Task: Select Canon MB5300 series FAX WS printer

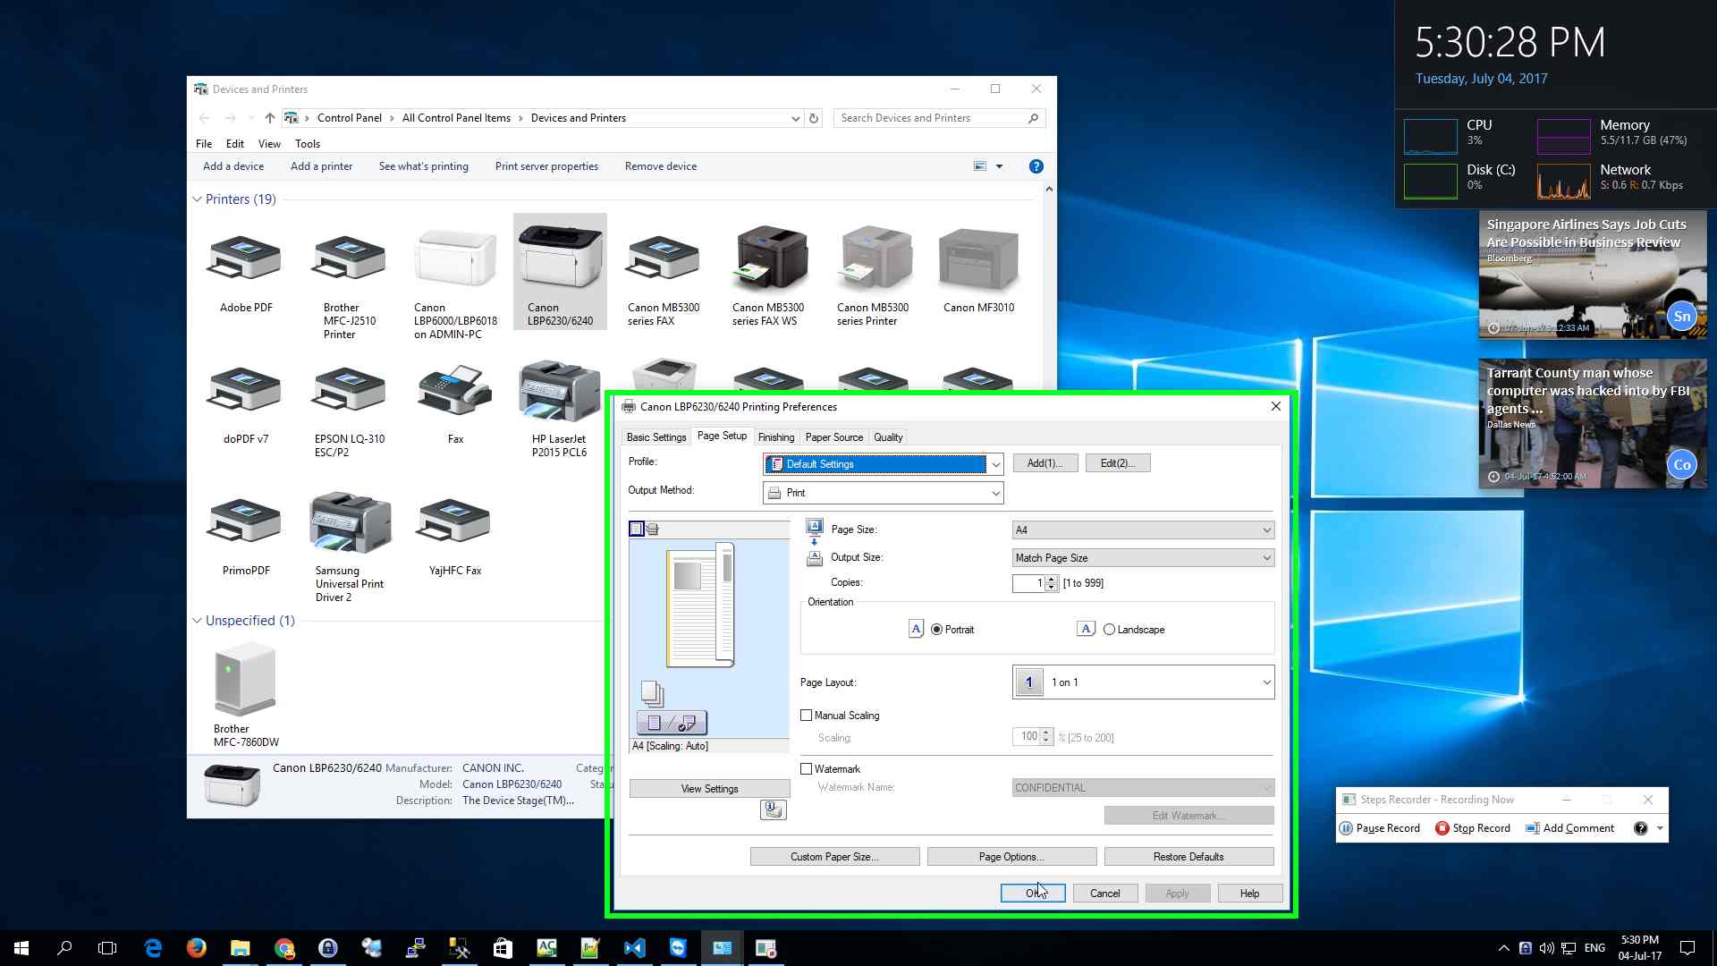Action: click(x=768, y=259)
